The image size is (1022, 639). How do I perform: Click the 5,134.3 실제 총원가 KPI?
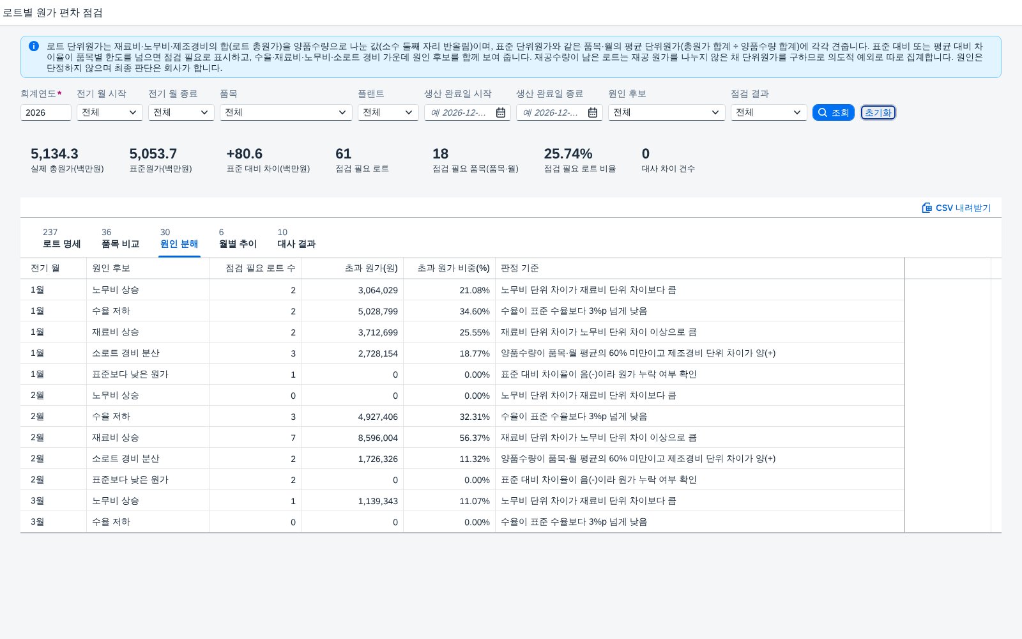(x=67, y=160)
